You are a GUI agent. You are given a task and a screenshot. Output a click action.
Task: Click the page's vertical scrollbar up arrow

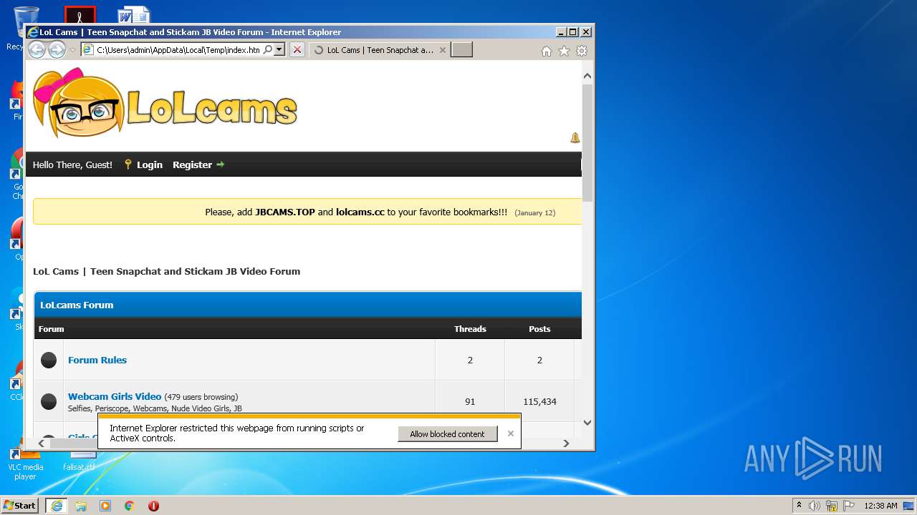587,76
